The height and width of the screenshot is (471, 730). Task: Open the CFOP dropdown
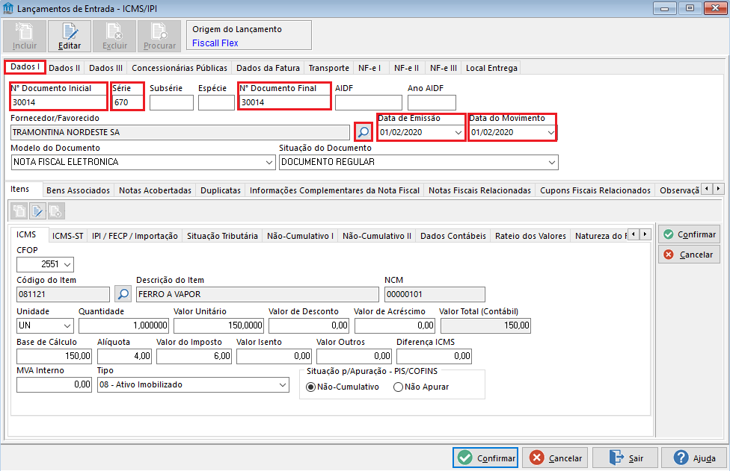click(67, 264)
